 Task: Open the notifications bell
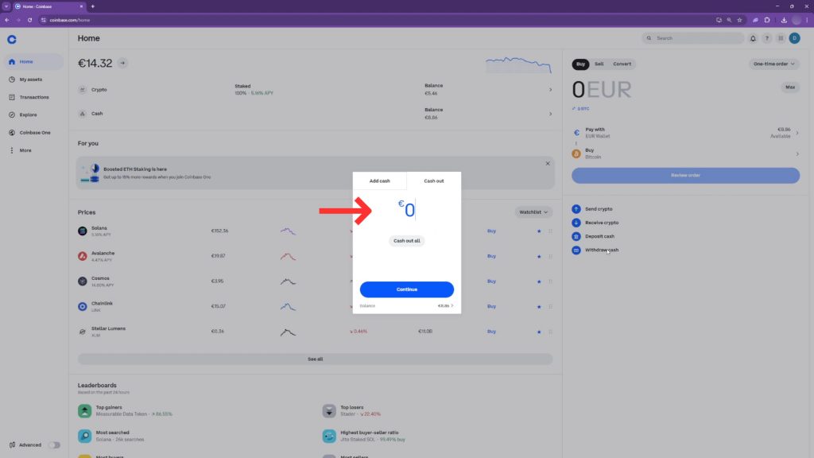click(x=753, y=38)
